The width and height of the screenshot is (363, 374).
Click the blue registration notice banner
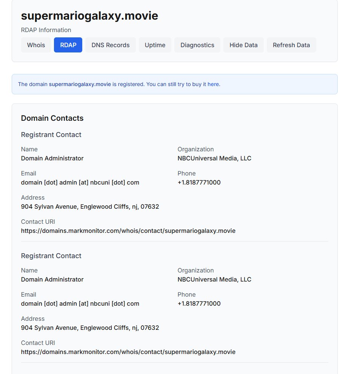pos(174,84)
